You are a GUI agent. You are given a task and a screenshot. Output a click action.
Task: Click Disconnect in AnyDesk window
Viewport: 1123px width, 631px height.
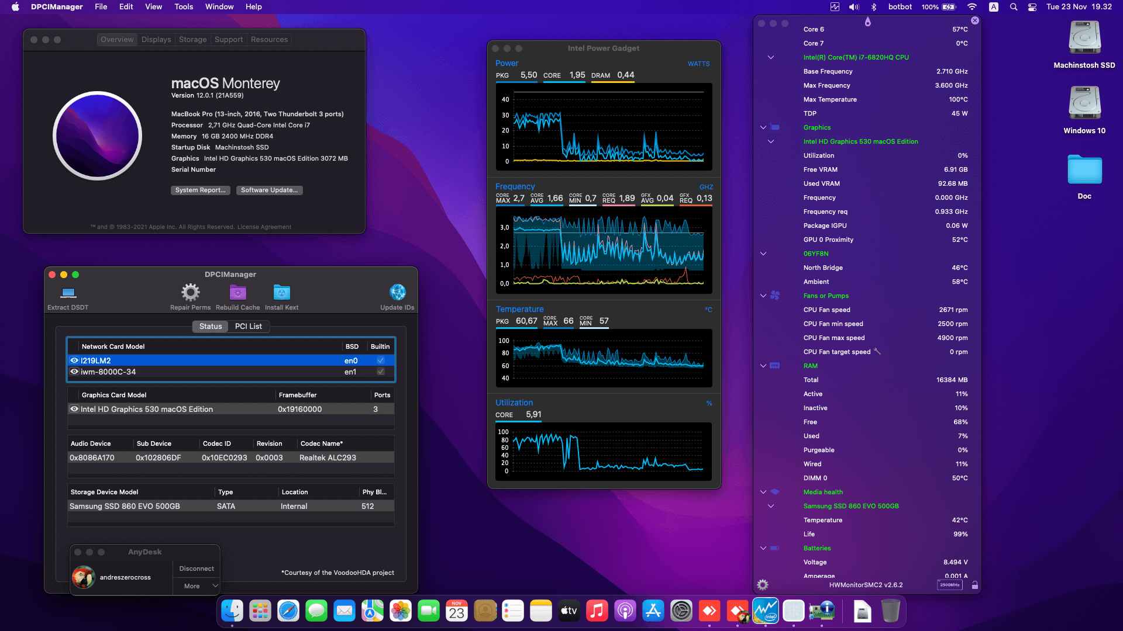197,568
